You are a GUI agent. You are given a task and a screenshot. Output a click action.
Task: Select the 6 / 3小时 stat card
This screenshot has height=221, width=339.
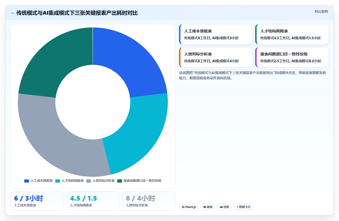pyautogui.click(x=37, y=201)
